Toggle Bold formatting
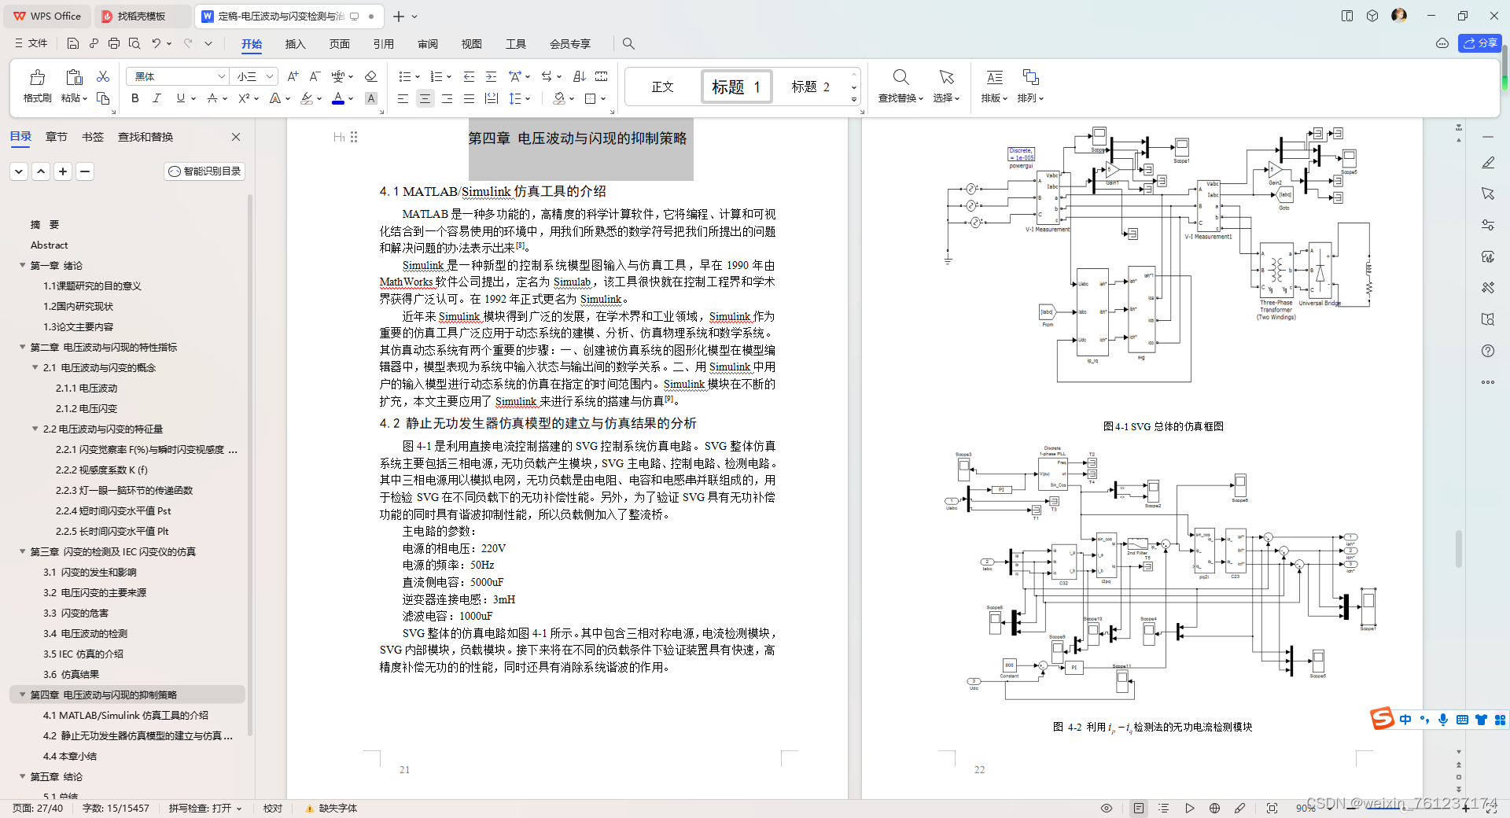Image resolution: width=1510 pixels, height=818 pixels. (x=135, y=98)
